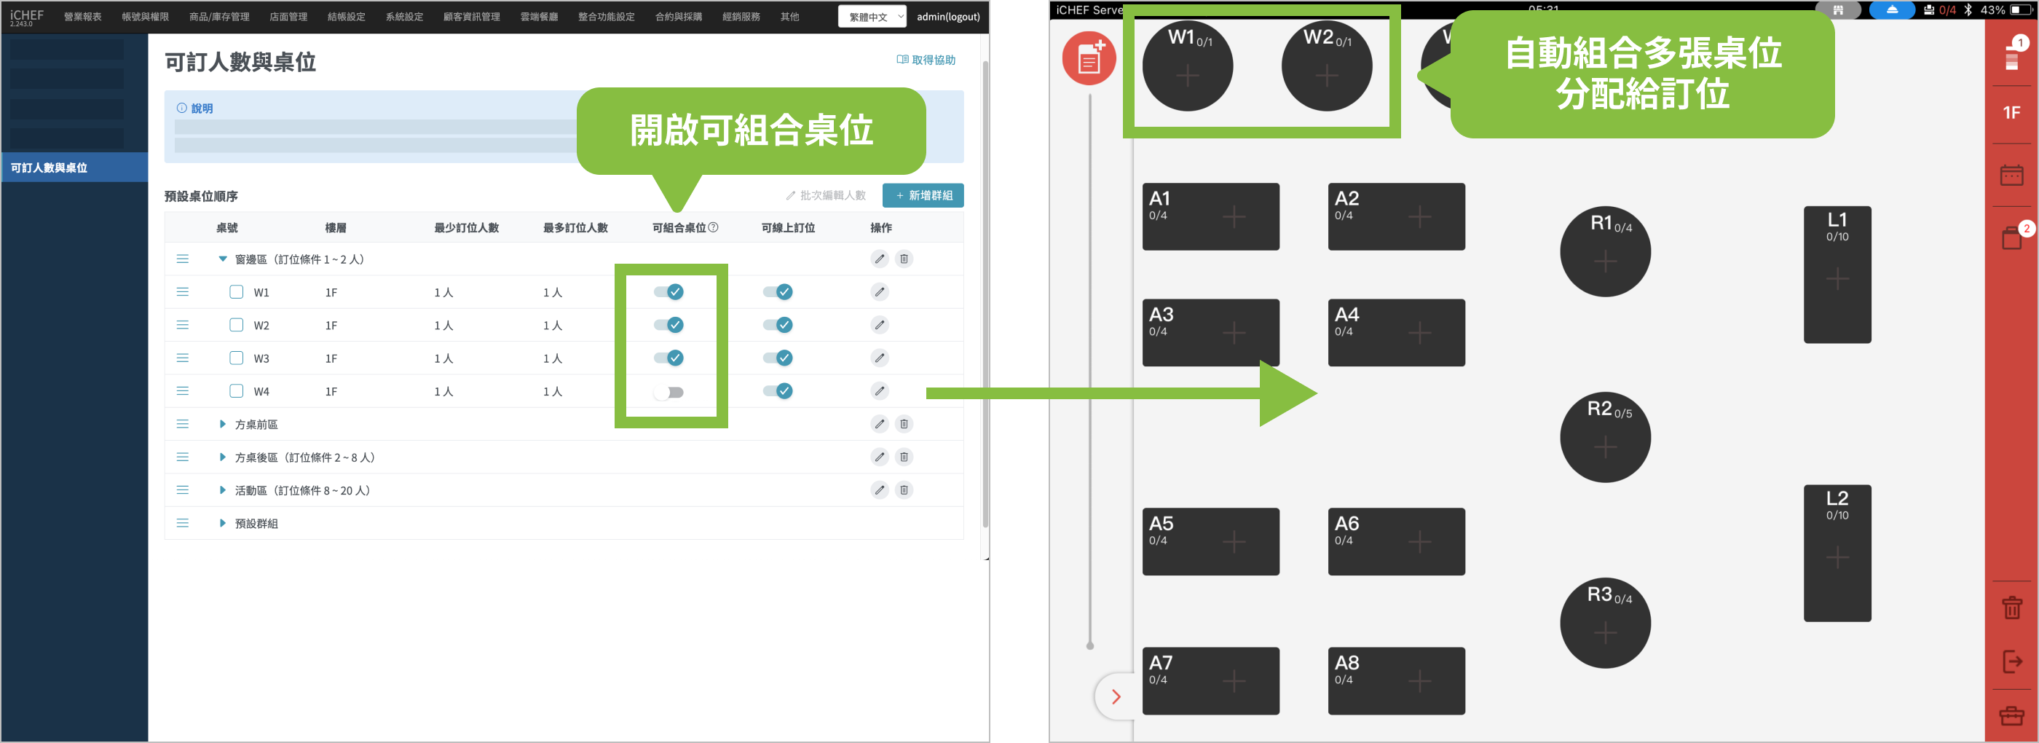The image size is (2039, 743).
Task: Check the W3 table checkbox
Action: 236,358
